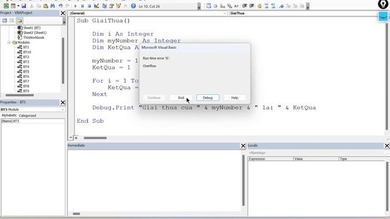The height and width of the screenshot is (219, 390).
Task: Click the Debug.Print line in code
Action: (204, 108)
